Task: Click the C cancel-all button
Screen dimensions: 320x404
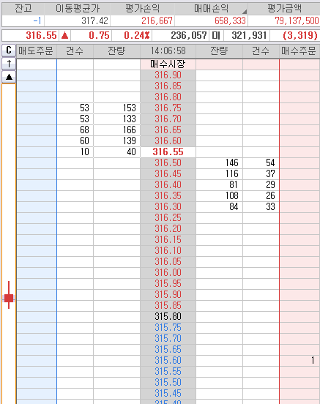Action: click(x=9, y=50)
